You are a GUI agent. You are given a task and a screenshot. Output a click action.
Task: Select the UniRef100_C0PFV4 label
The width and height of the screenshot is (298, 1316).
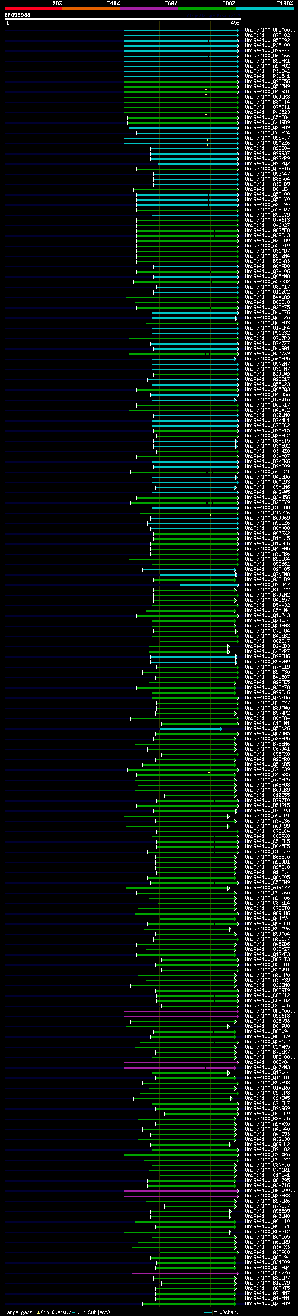[x=267, y=133]
